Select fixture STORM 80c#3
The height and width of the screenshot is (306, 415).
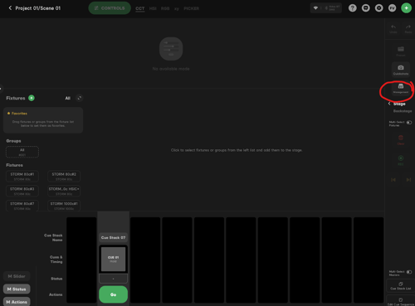tap(22, 191)
